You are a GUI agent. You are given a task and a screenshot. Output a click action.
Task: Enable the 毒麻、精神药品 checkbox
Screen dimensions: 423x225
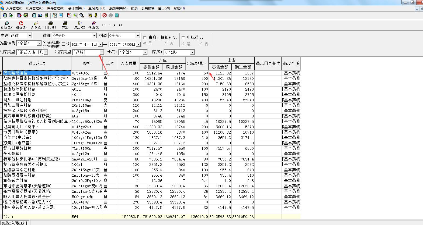145,38
